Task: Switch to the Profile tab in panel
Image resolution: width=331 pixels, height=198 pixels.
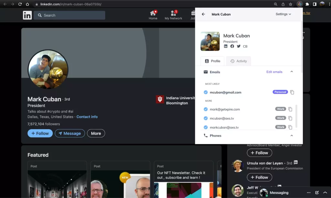Action: (212, 61)
